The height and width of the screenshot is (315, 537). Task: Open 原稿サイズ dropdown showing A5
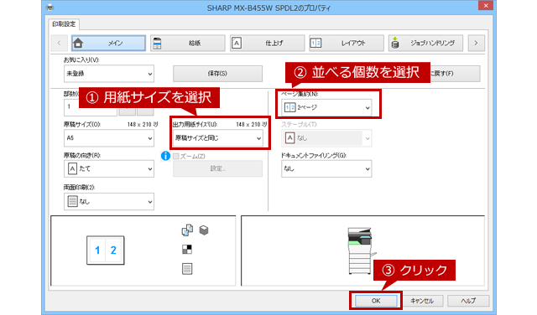(x=109, y=138)
